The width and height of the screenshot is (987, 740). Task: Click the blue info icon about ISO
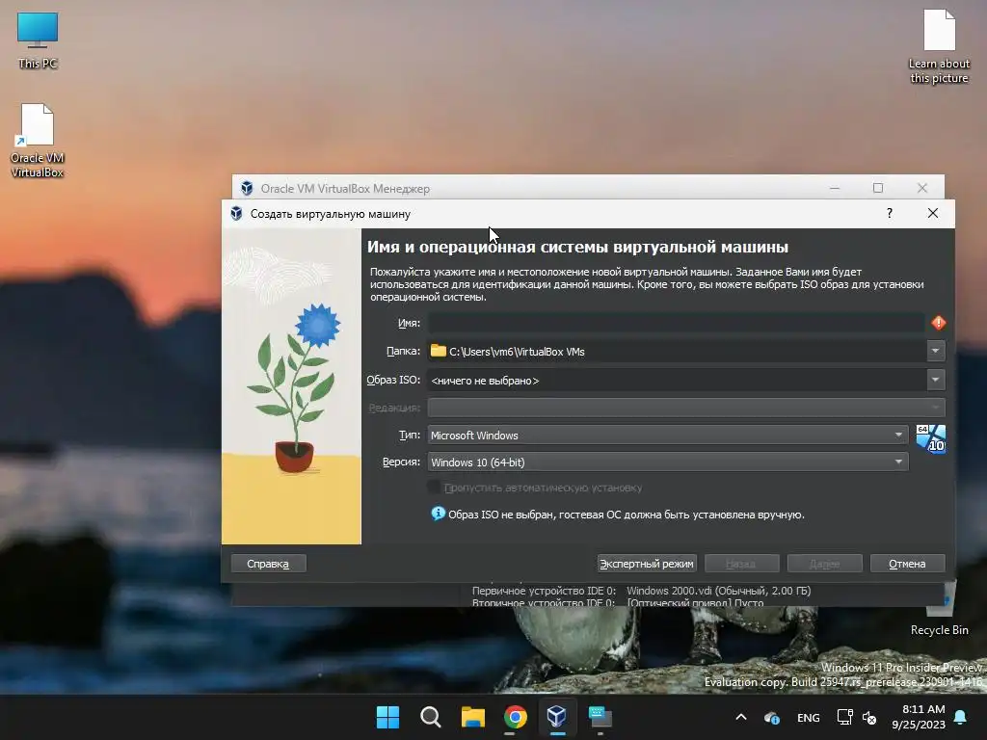point(439,514)
